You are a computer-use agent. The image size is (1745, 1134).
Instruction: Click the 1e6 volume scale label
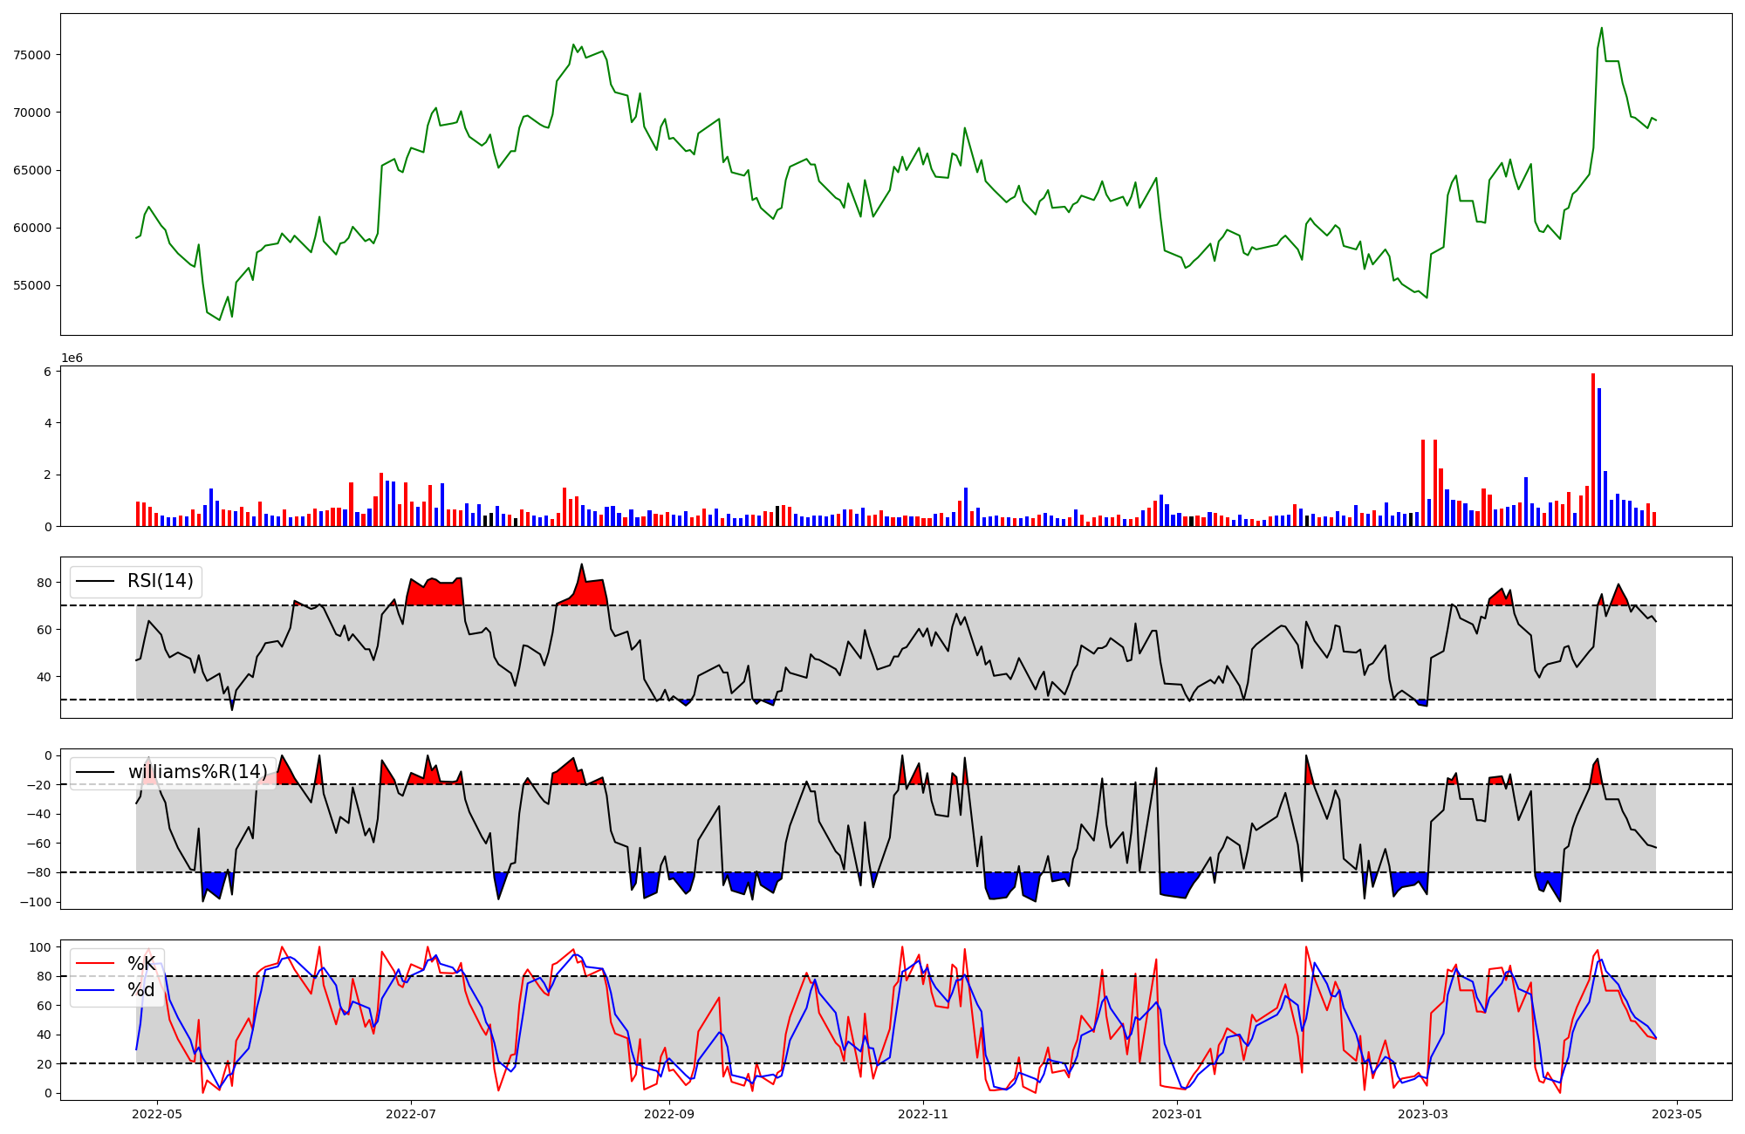click(72, 359)
